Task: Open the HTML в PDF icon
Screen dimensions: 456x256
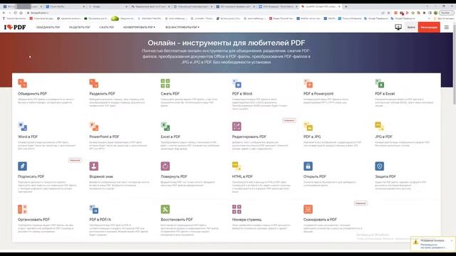Action: coord(237,166)
